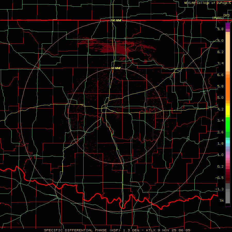232x232 pixels.
Task: Click the bright yellow segment of the color bar
Action: (x=228, y=110)
